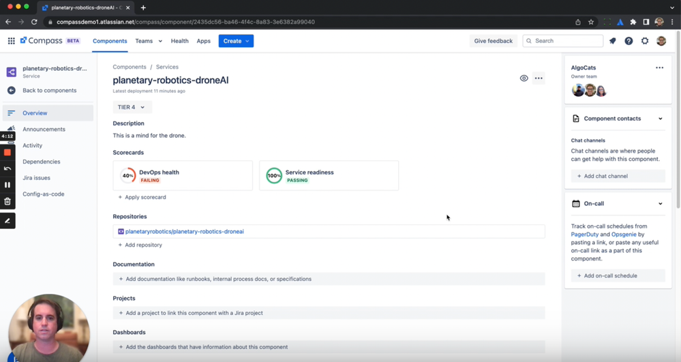The width and height of the screenshot is (681, 362).
Task: Click the Give feedback button
Action: tap(493, 41)
